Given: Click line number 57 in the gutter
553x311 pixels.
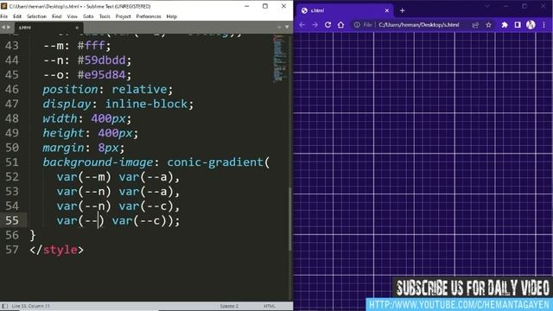Looking at the screenshot, I should pos(12,250).
